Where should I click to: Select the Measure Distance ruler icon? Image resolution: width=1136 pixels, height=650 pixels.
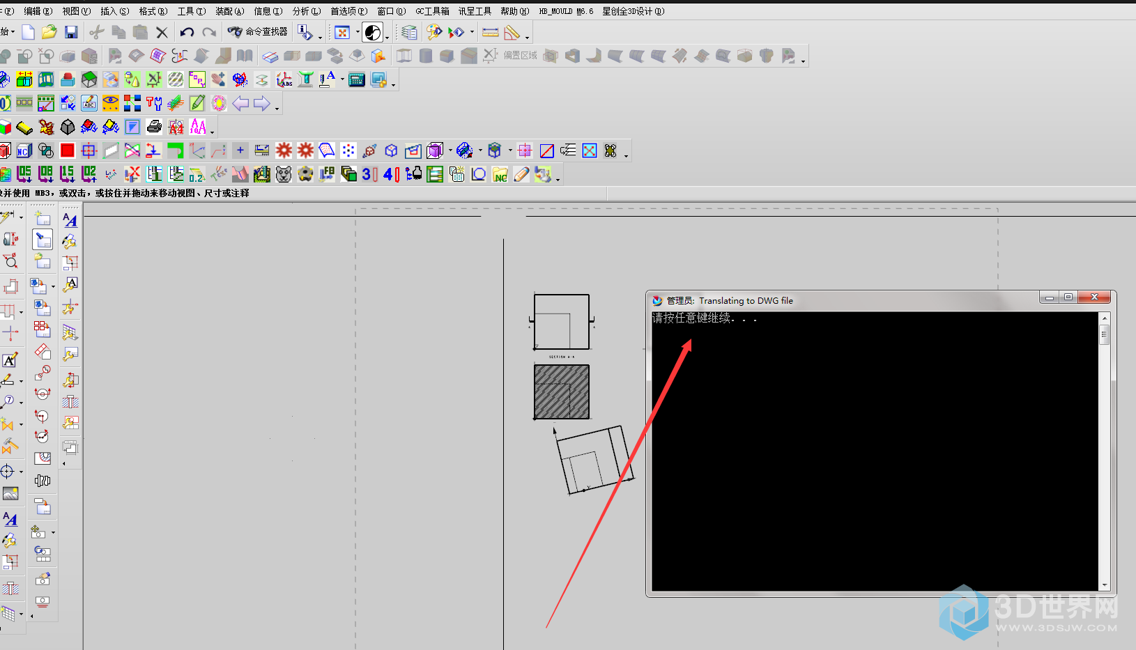(490, 32)
